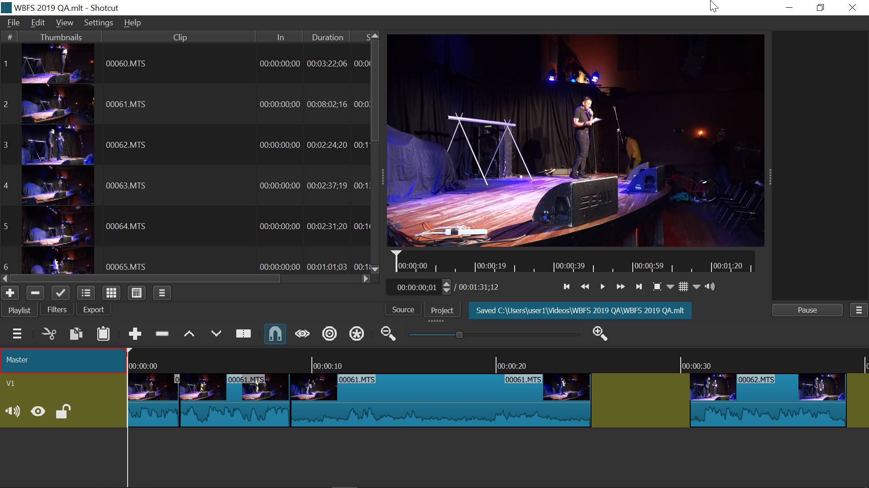Enable scrub while dragging
Image resolution: width=869 pixels, height=488 pixels.
(x=302, y=334)
